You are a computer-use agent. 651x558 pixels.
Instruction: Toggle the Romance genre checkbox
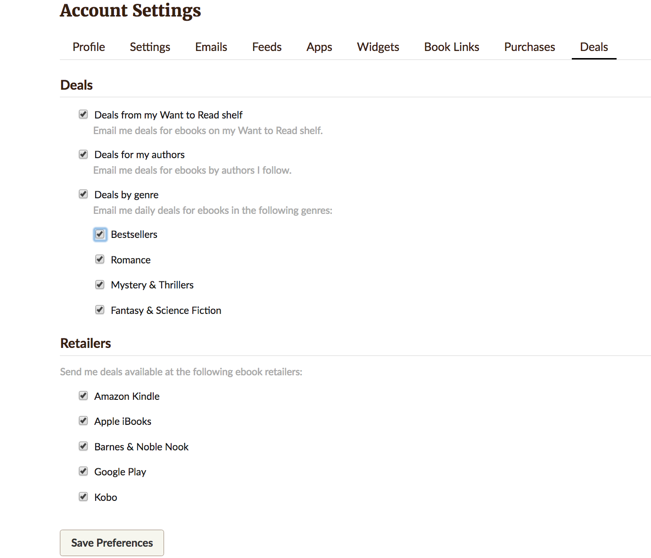[x=100, y=259]
